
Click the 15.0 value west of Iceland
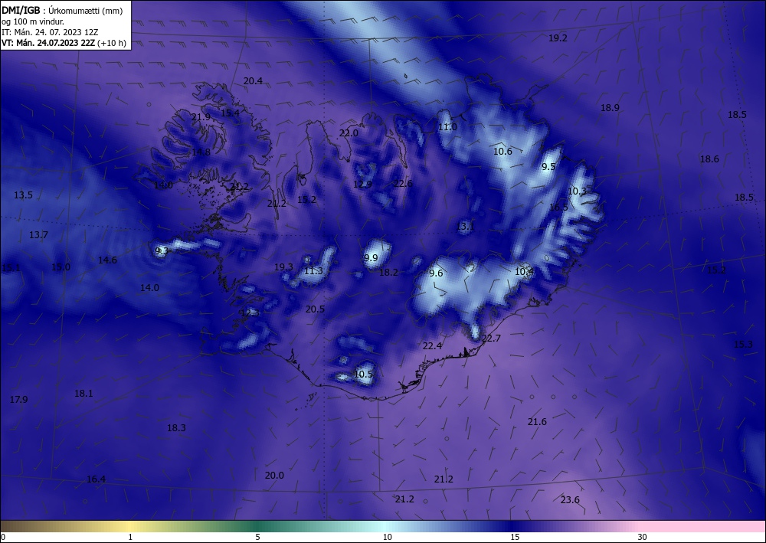(61, 267)
